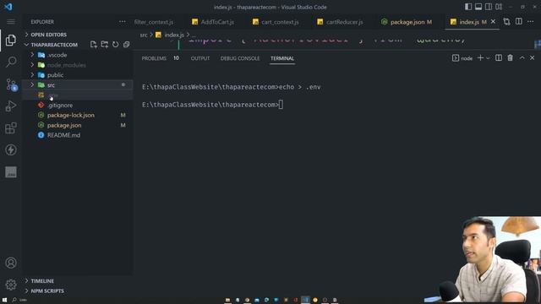Switch to the filter_context.js tab

[154, 22]
